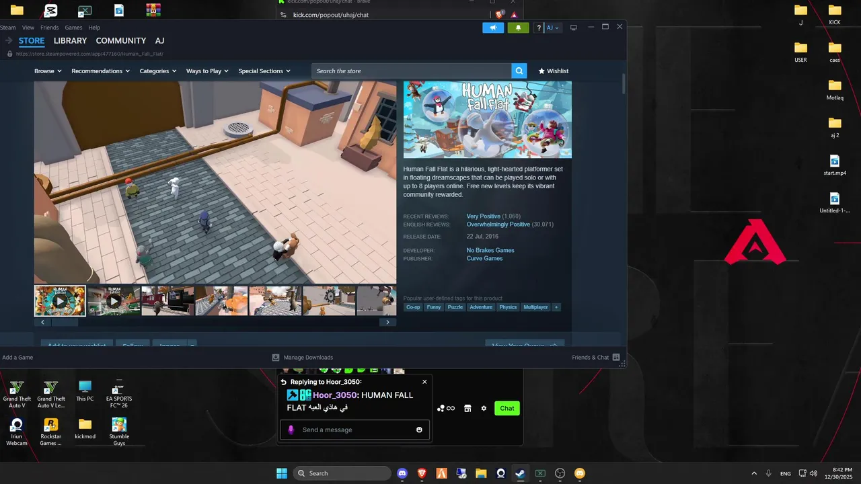This screenshot has height=484, width=861.
Task: Switch to the COMMUNITY tab
Action: (x=121, y=41)
